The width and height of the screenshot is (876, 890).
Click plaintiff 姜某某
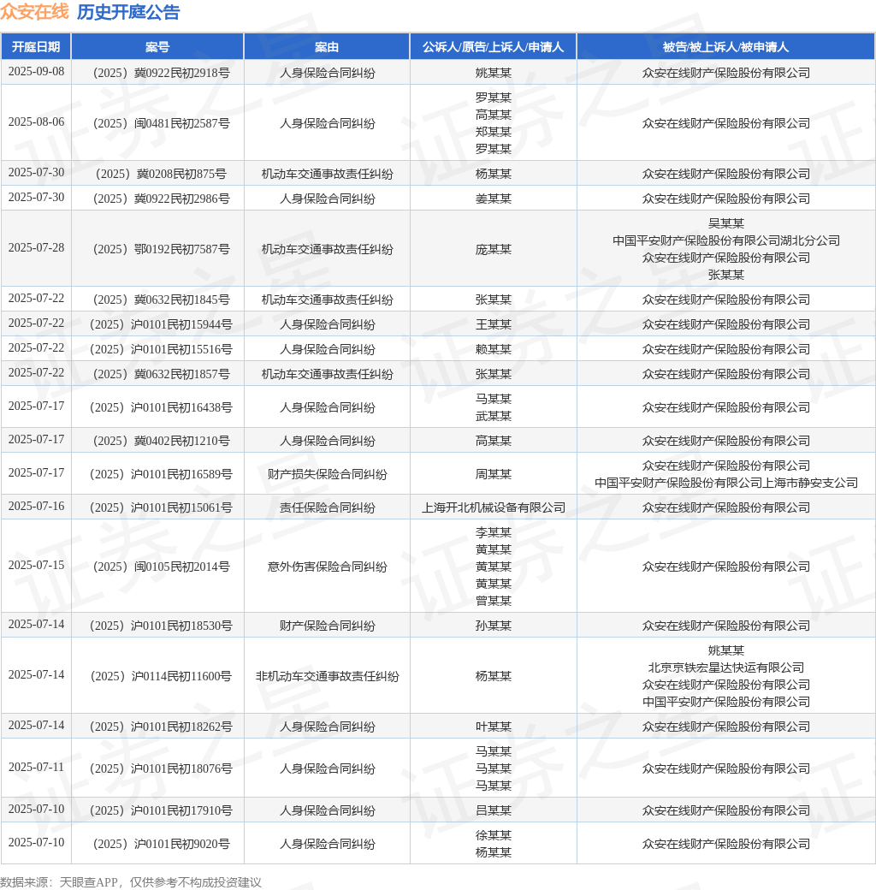coord(494,199)
